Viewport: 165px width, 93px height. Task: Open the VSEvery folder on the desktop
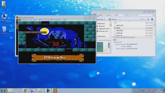(x=4, y=5)
